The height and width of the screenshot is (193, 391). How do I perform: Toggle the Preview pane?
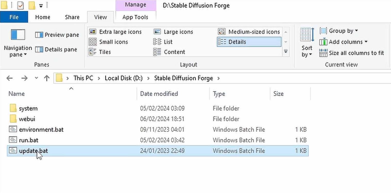[x=57, y=35]
